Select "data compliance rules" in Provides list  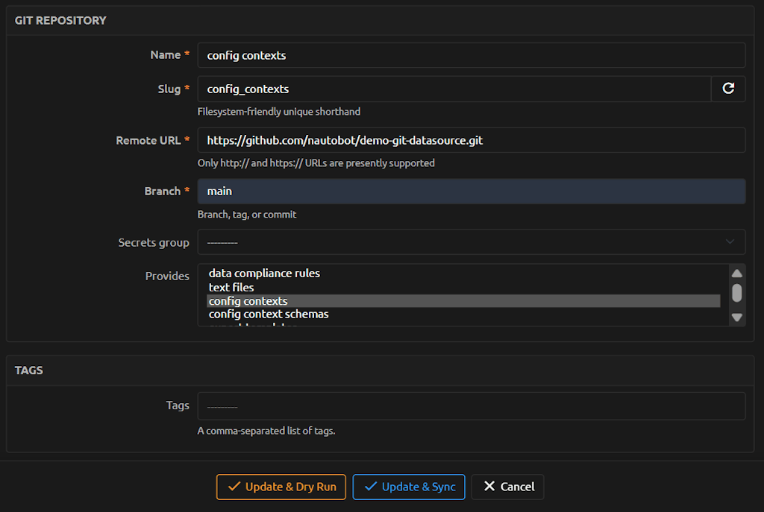pyautogui.click(x=264, y=274)
